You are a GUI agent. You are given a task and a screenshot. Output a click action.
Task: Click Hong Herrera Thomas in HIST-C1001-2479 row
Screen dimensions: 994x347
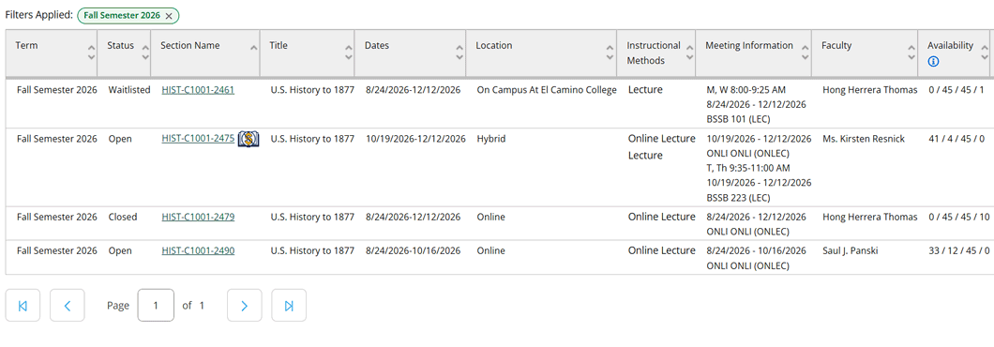870,217
